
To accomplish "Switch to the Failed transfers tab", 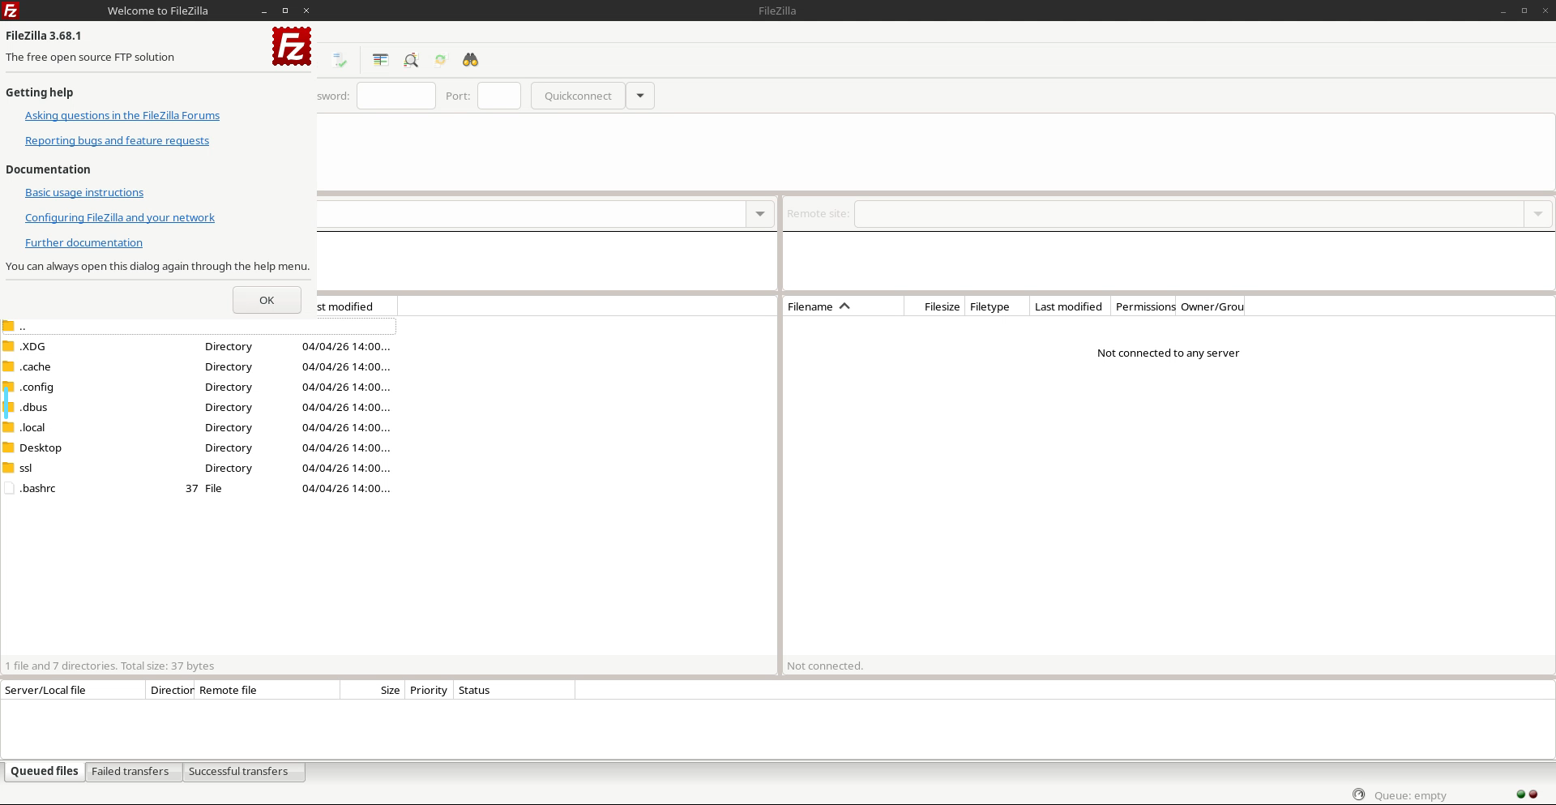I will [130, 771].
